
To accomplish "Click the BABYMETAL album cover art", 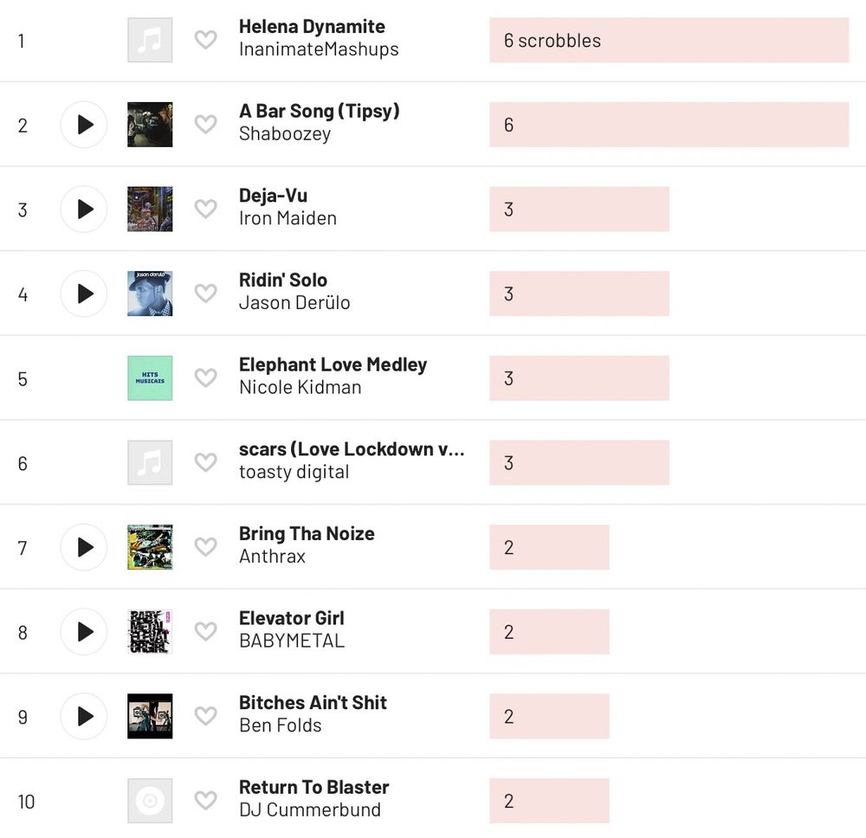I will pyautogui.click(x=149, y=632).
